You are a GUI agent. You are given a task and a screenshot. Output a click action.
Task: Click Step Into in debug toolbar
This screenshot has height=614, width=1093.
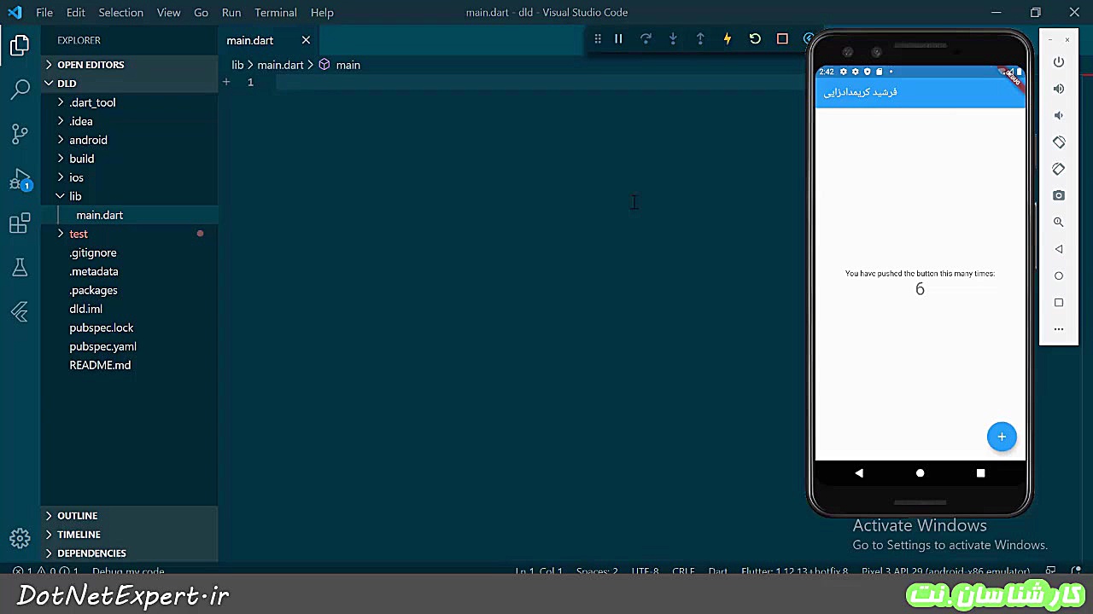673,38
